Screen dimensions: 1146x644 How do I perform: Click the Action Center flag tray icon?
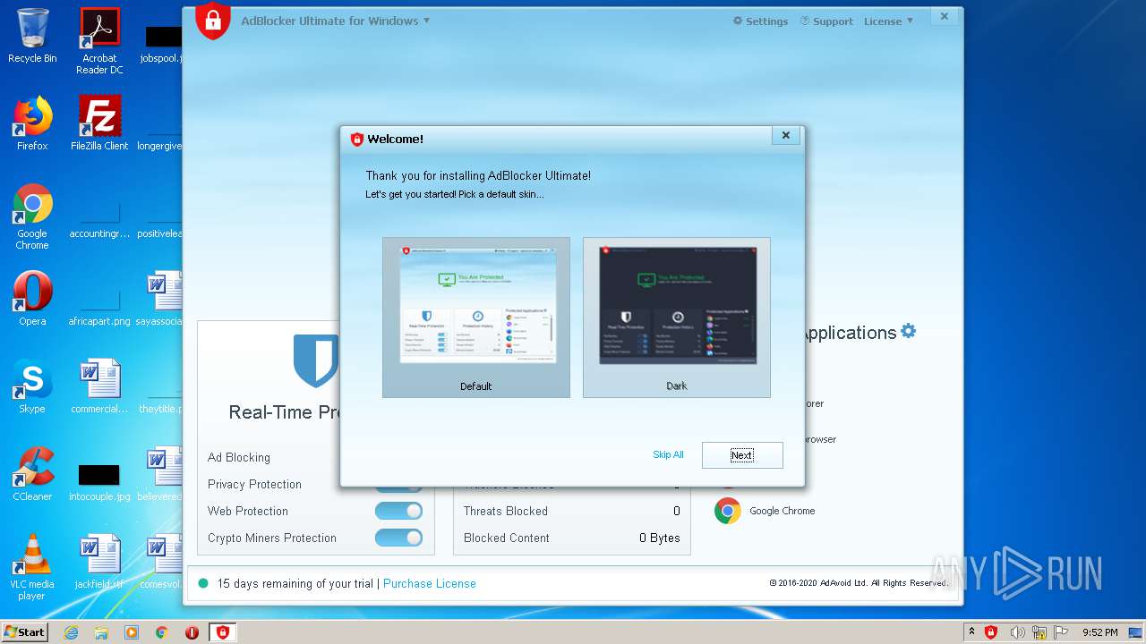(x=1059, y=632)
